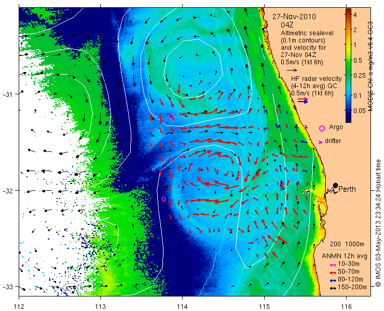Click the Argo float circle near -32.1
Screen dimensions: 384x311
tap(164, 199)
